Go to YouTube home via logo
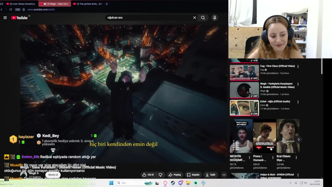332x187 pixels. (x=19, y=18)
